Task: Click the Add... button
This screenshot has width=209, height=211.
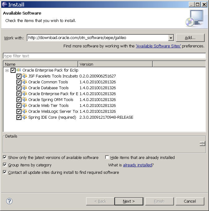Action: (x=190, y=38)
